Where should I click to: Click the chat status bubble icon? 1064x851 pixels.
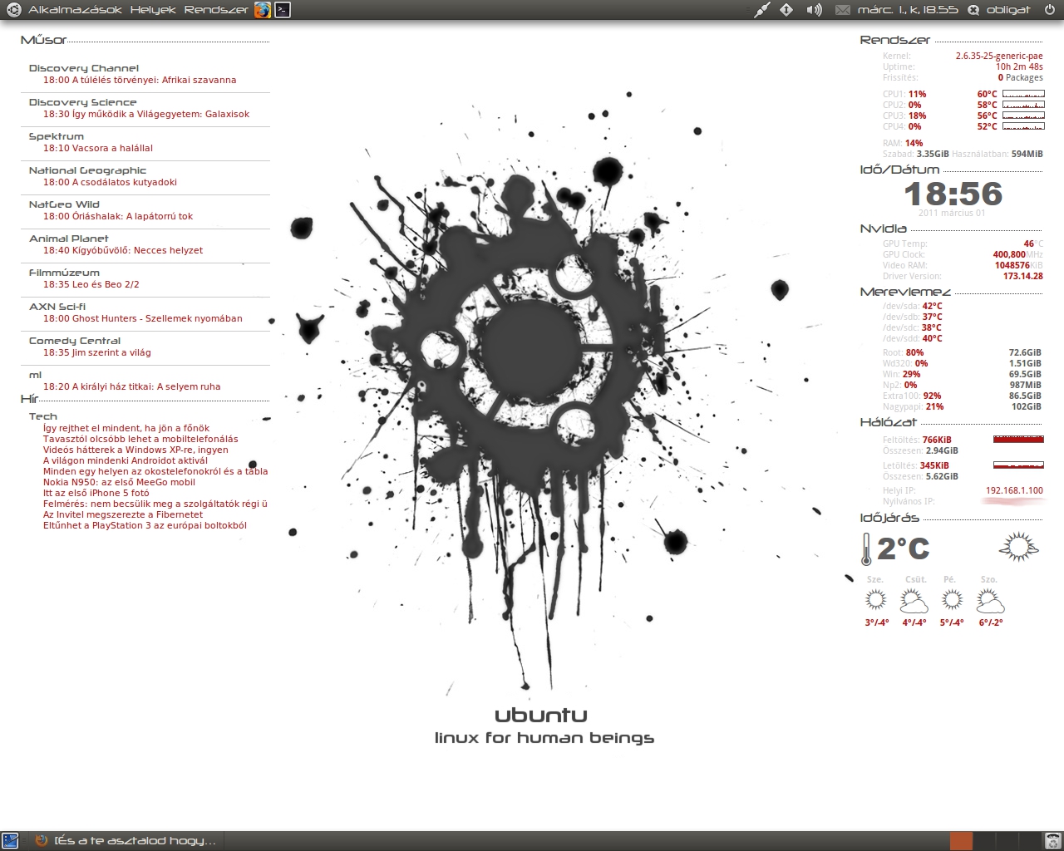973,10
